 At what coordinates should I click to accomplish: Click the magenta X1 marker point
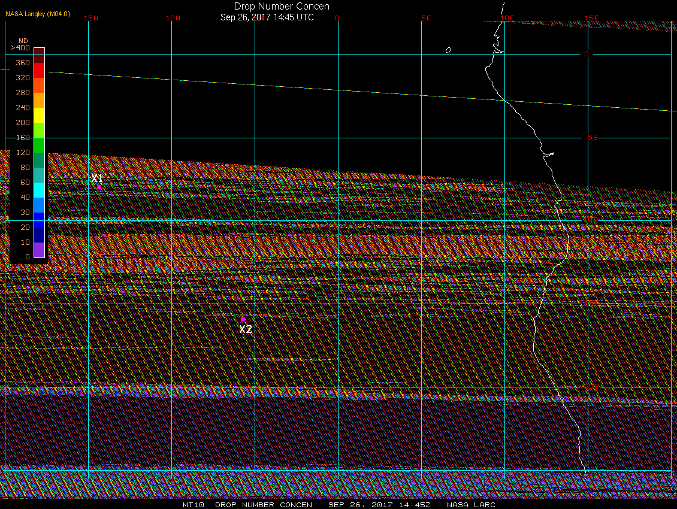point(99,187)
